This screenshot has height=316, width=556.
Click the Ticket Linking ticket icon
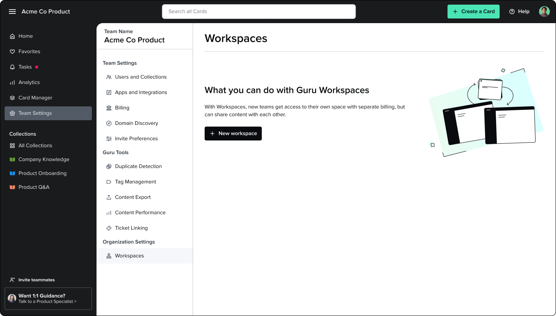pos(109,228)
